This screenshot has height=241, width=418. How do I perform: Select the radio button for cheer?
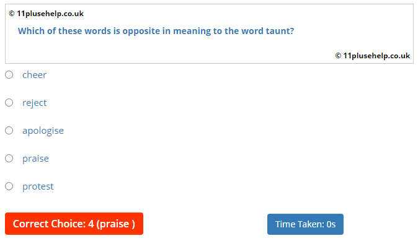point(9,75)
